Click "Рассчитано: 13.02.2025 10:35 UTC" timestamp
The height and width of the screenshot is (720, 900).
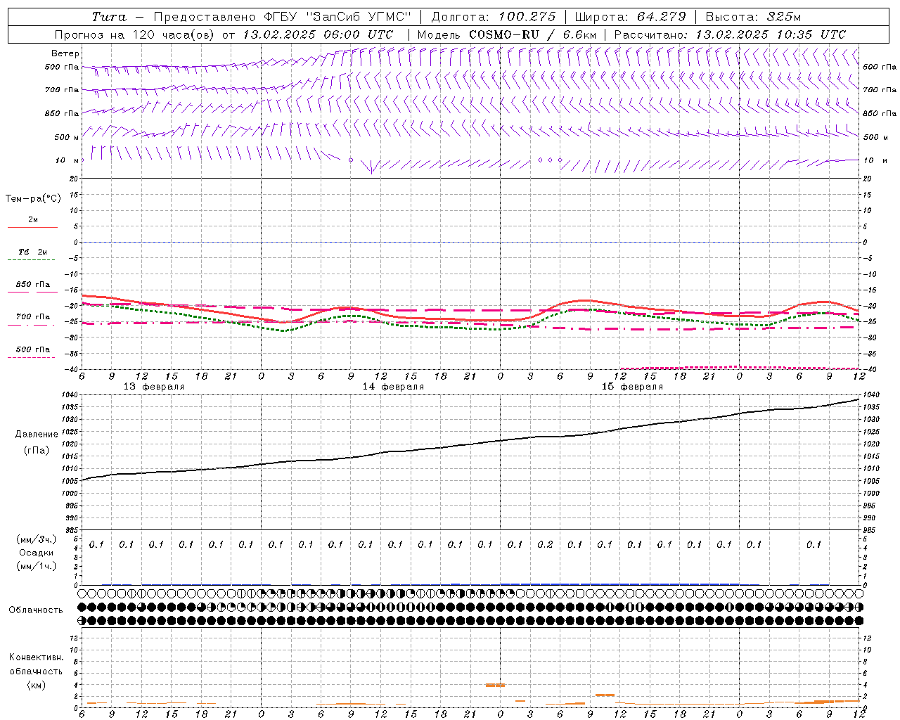click(730, 34)
